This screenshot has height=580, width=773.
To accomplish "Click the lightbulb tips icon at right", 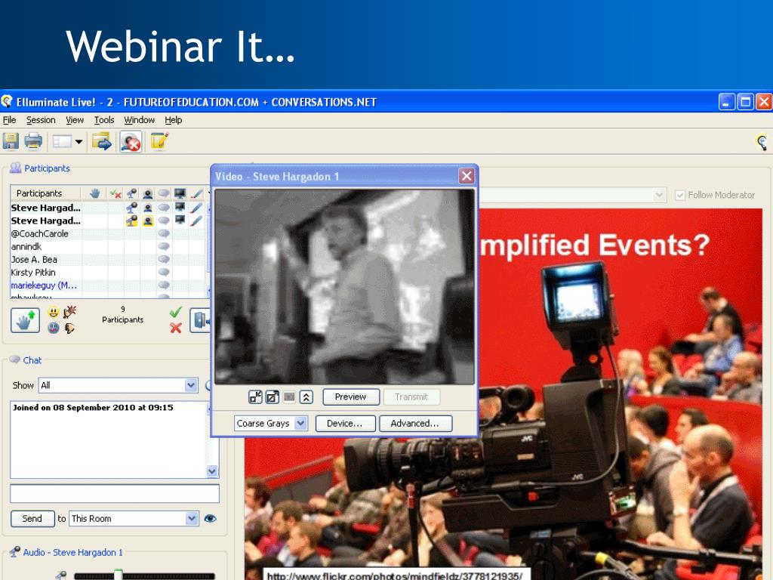I will coord(762,143).
